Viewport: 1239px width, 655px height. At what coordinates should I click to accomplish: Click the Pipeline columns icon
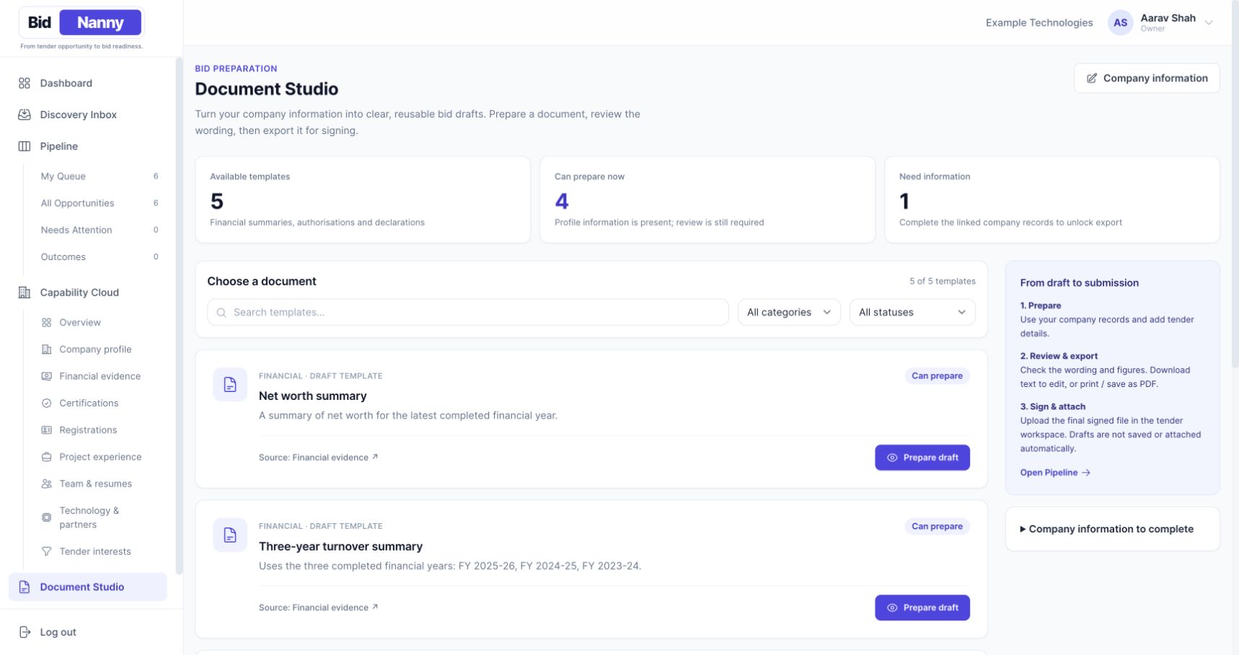tap(25, 146)
